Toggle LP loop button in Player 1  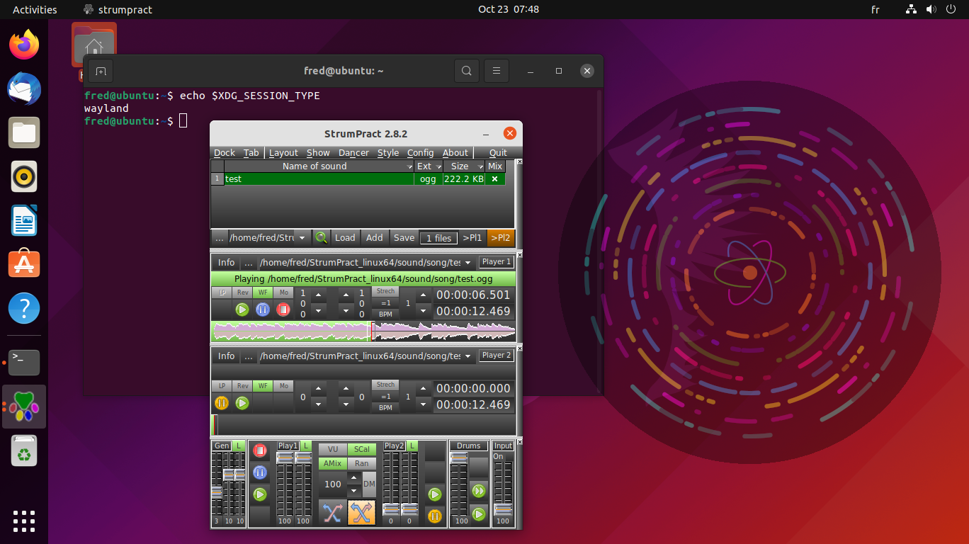(222, 293)
